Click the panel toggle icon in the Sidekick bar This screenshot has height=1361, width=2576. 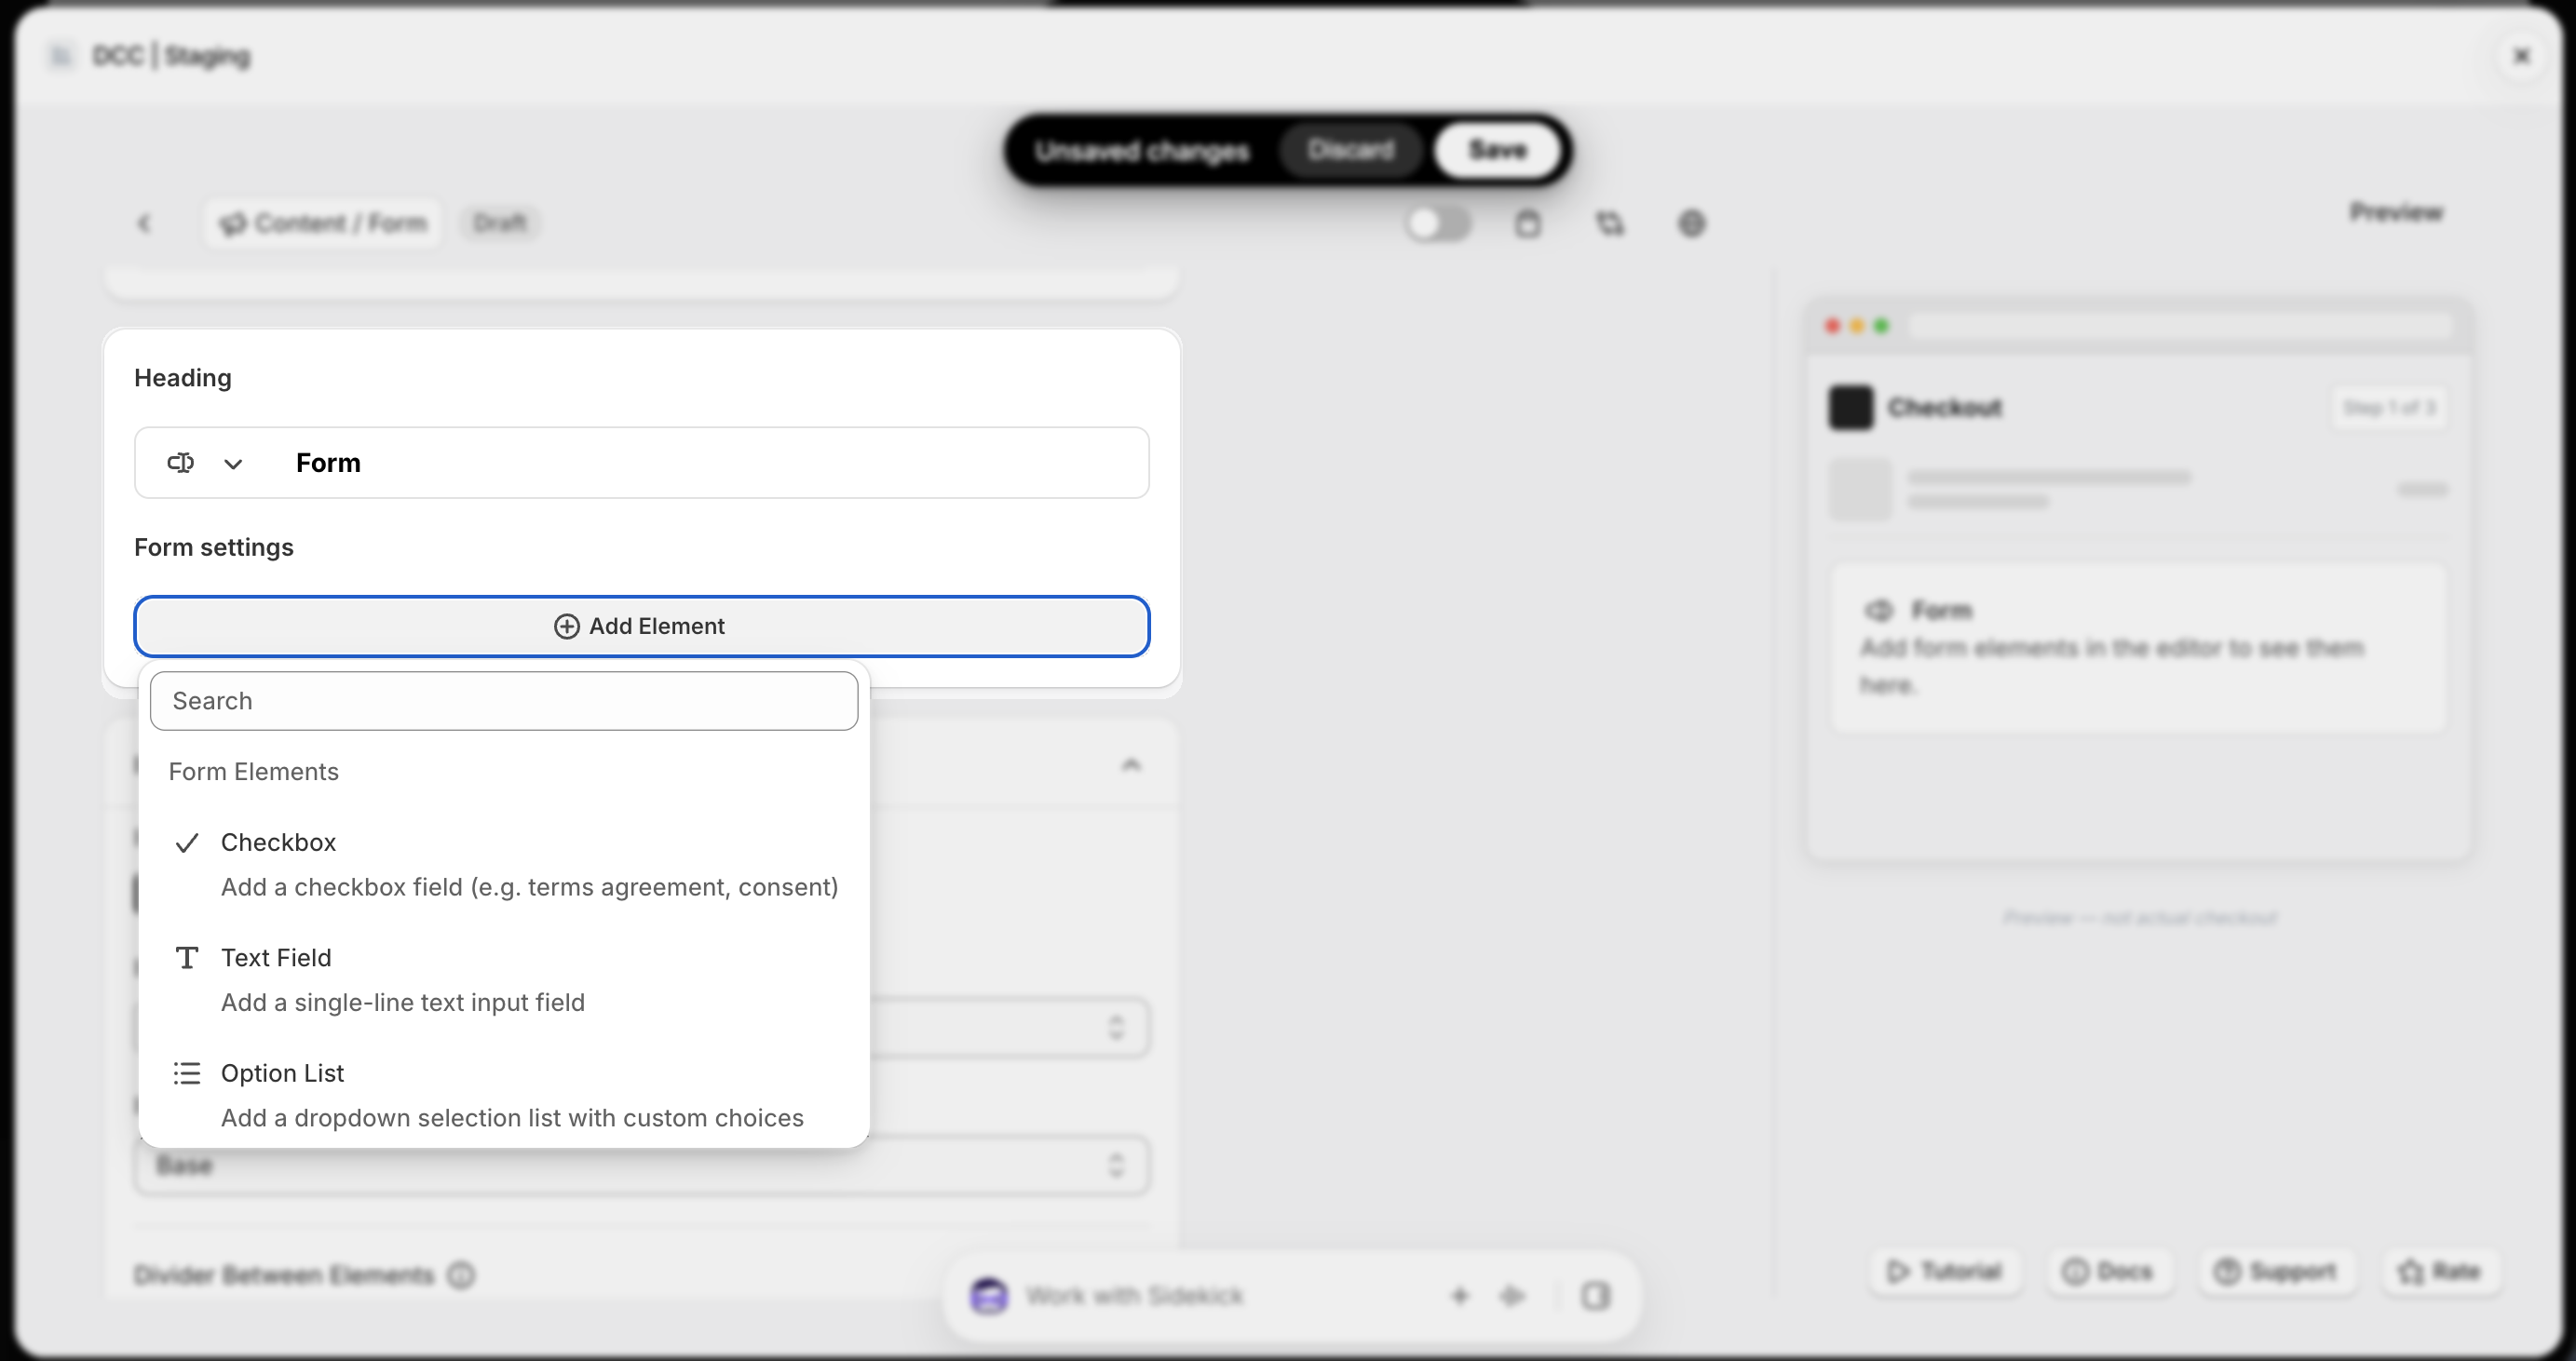[1595, 1296]
